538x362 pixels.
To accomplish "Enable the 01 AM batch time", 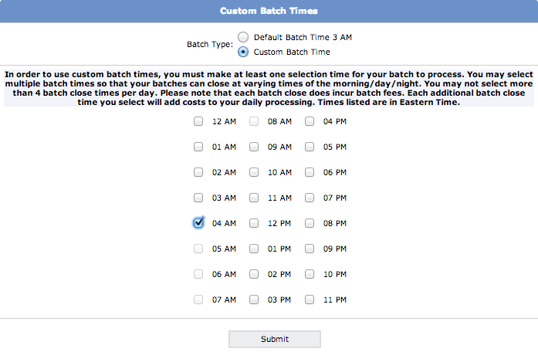I will 198,147.
